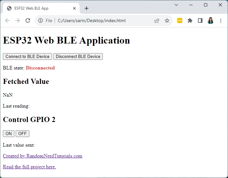Click Disconnect BLE Device button
This screenshot has width=228, height=178.
click(78, 56)
